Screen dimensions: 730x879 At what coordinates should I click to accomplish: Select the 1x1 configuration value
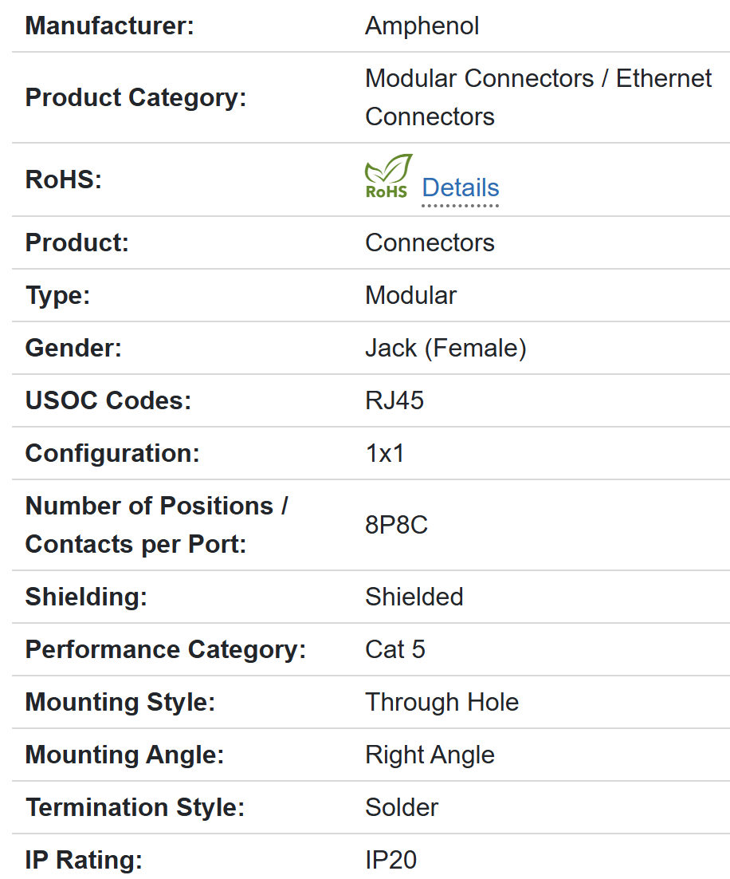385,454
